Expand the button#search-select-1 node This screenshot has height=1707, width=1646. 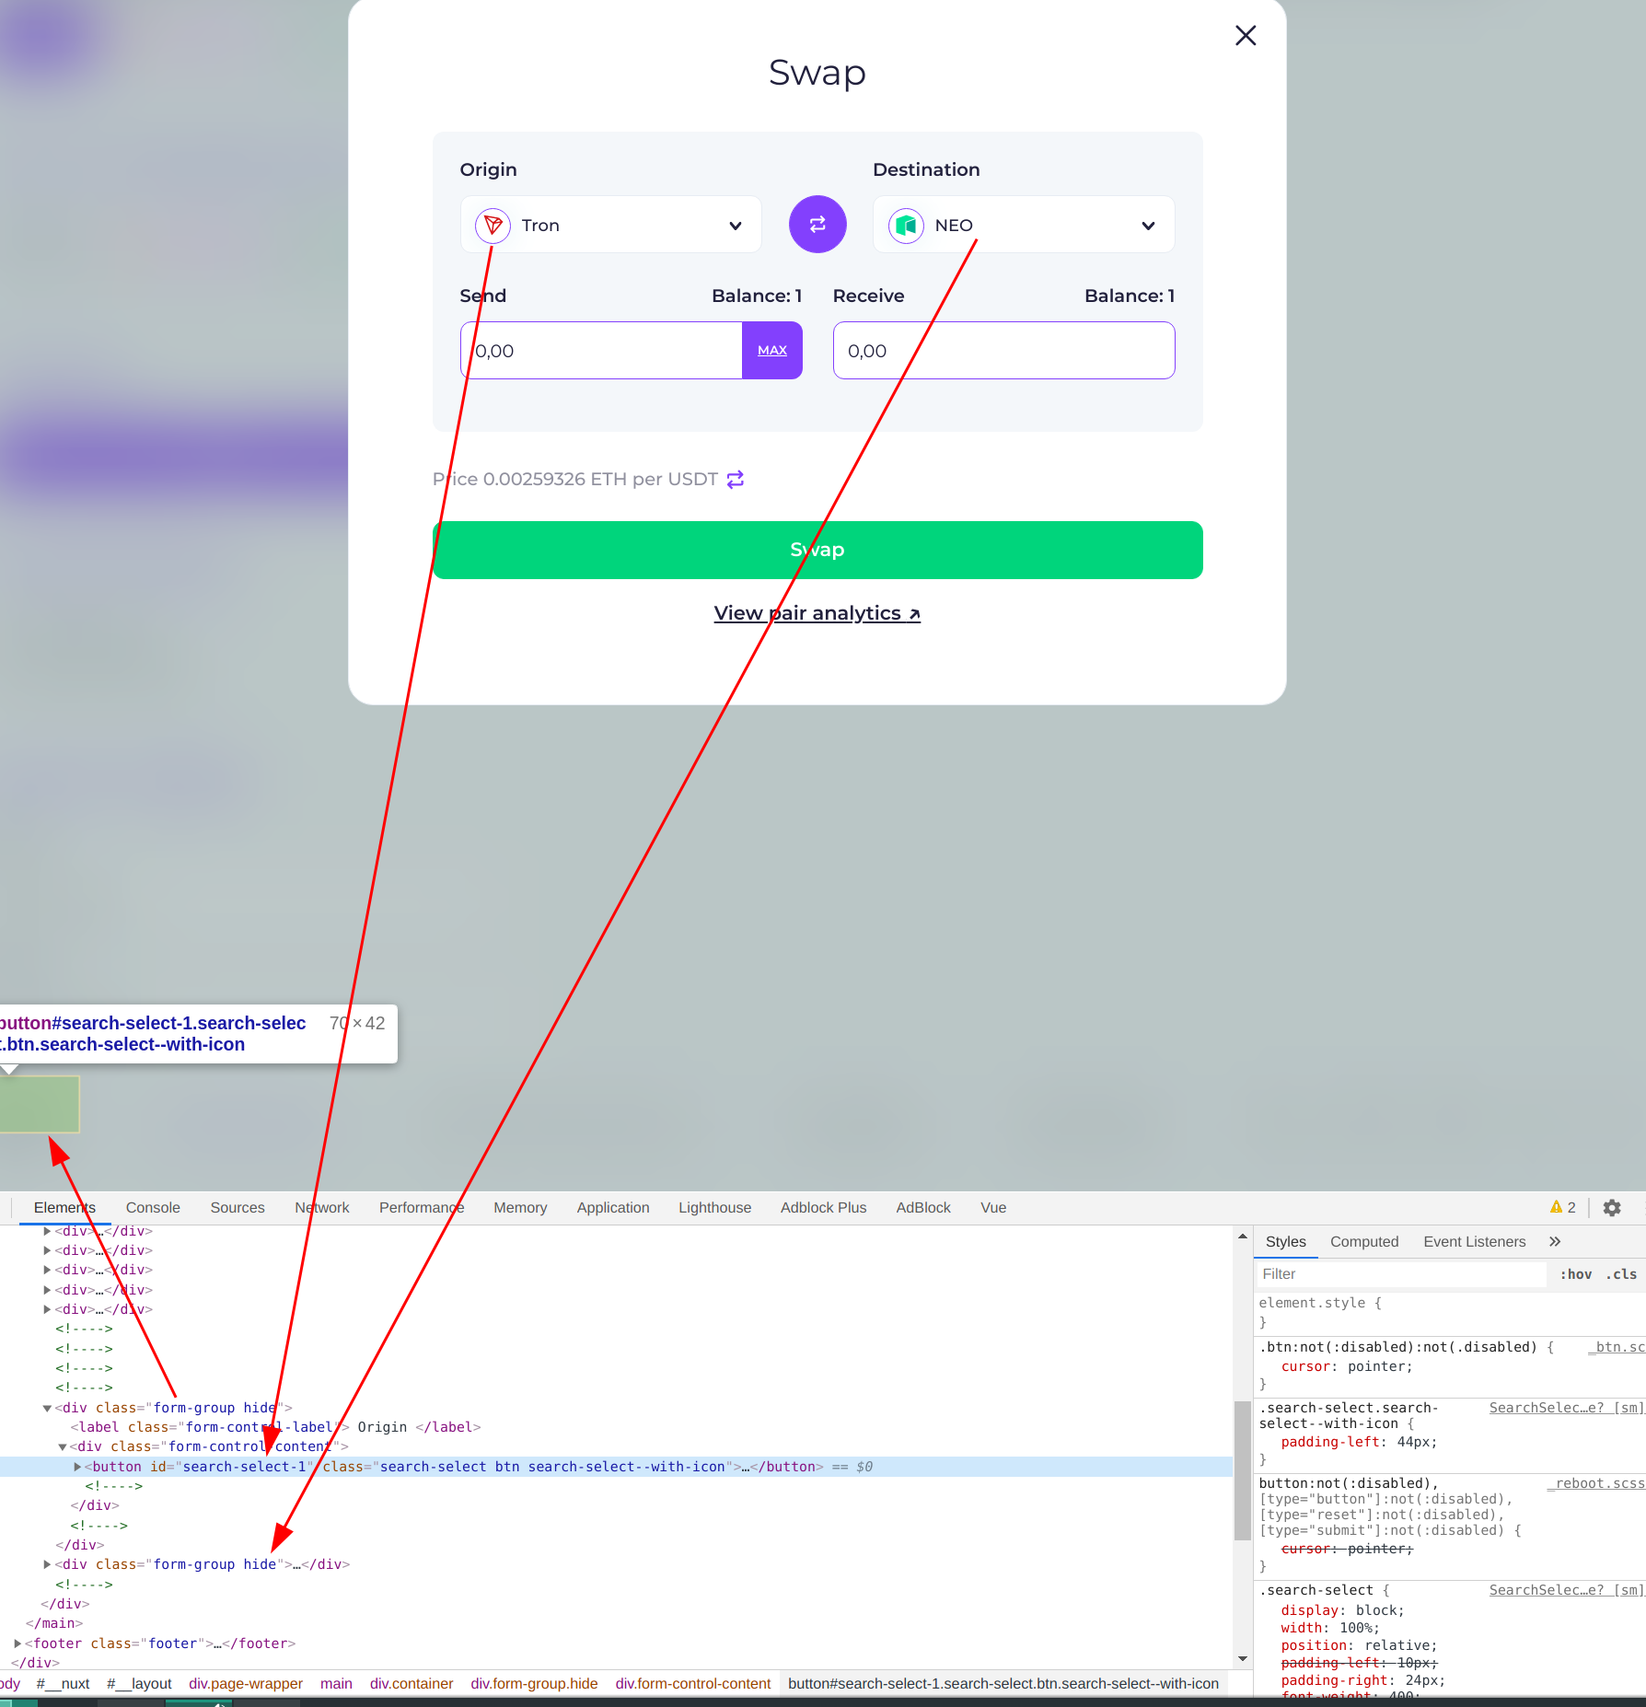[77, 1467]
